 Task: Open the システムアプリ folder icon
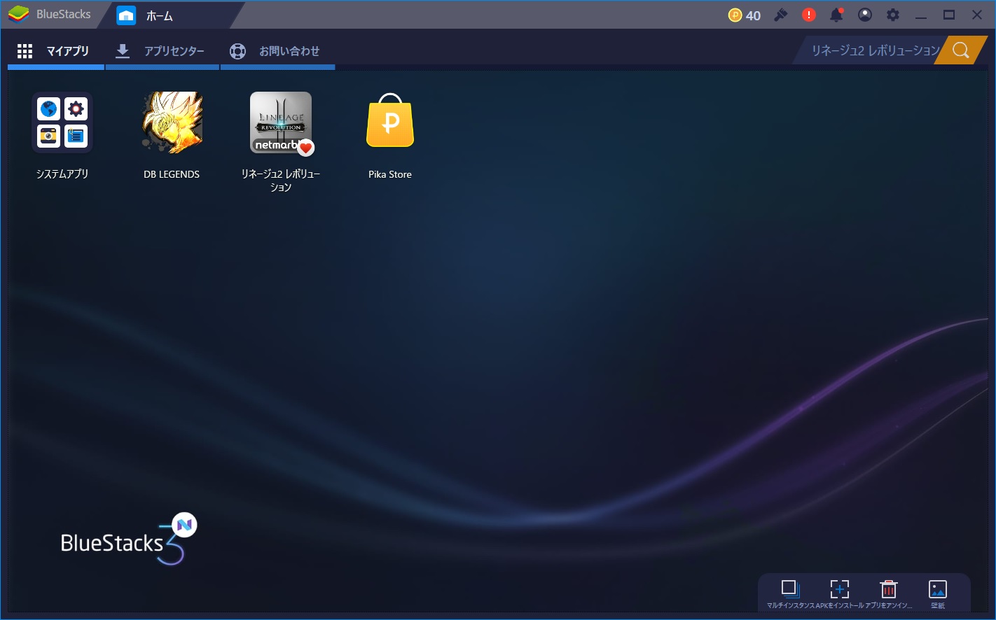[62, 122]
